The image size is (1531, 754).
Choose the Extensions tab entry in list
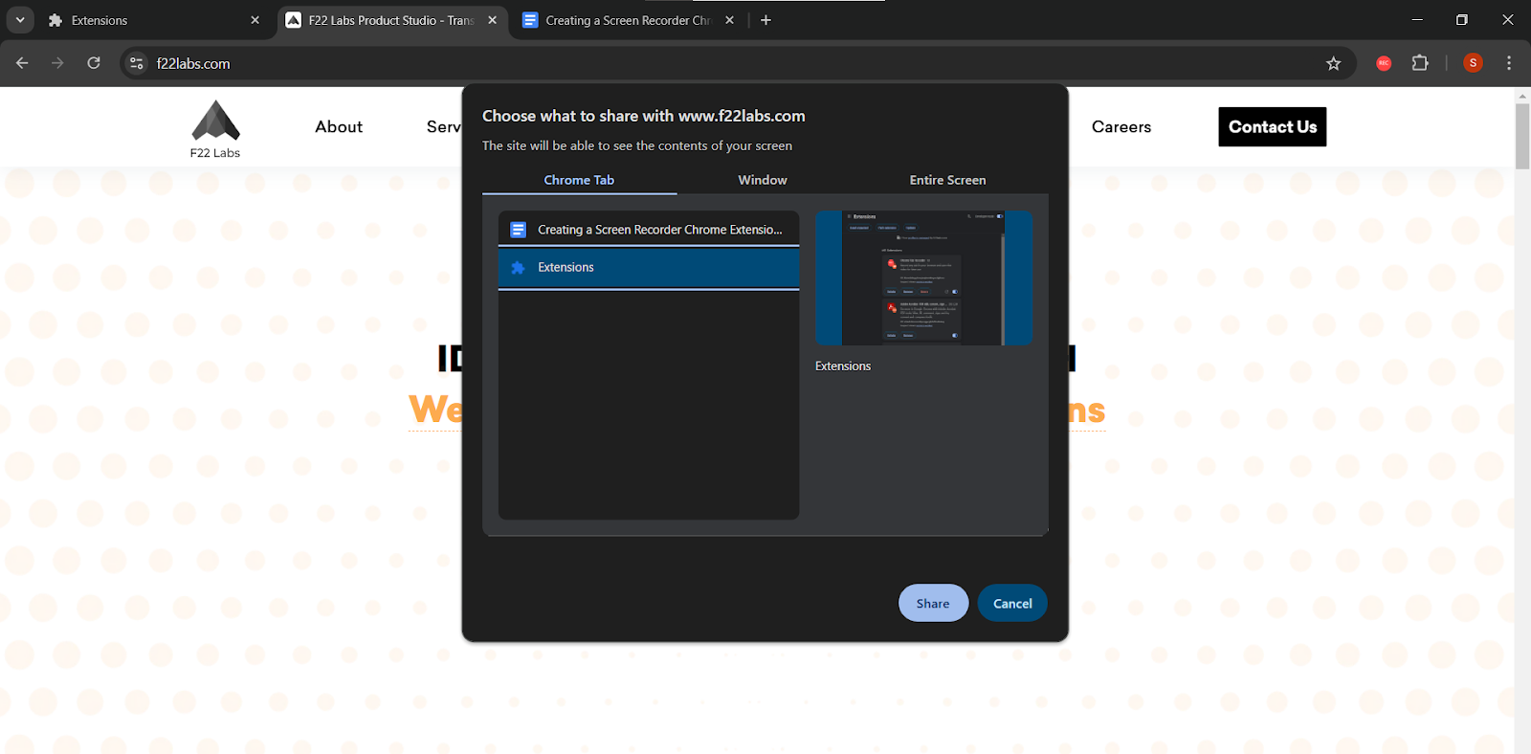click(x=649, y=268)
